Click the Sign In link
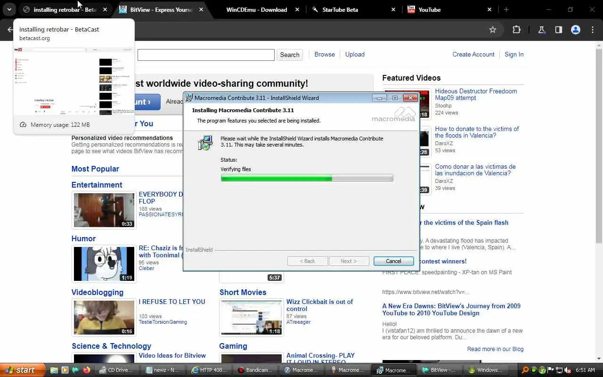The width and height of the screenshot is (603, 377). (x=514, y=54)
